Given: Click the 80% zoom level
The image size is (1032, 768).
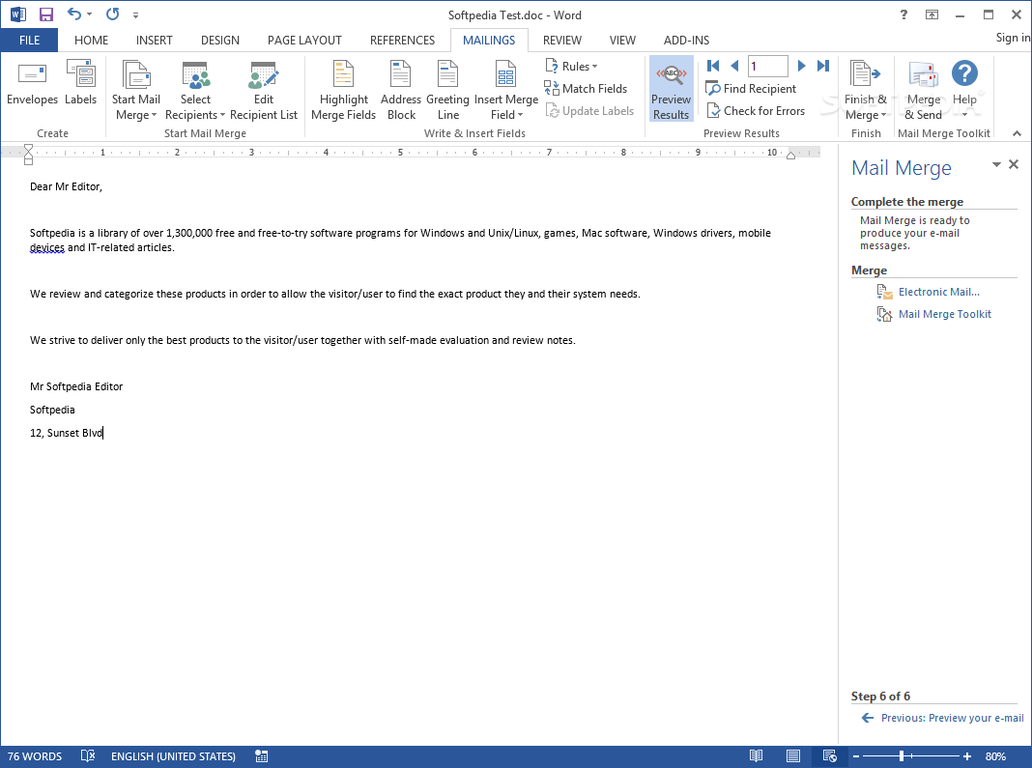Looking at the screenshot, I should coord(995,756).
